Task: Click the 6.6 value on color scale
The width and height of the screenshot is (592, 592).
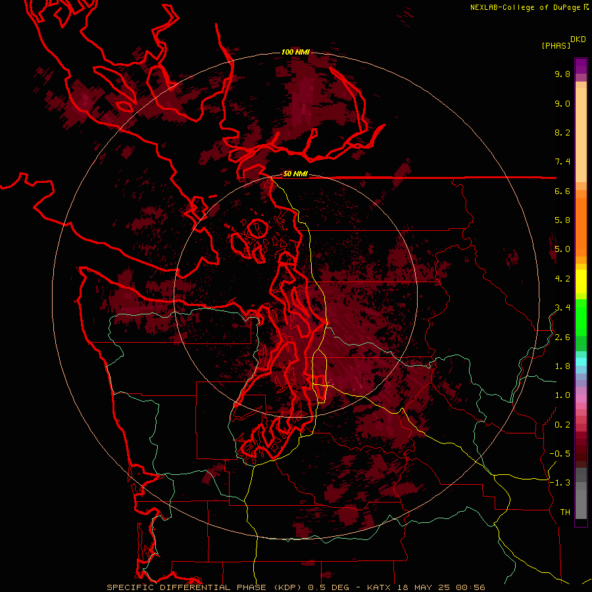Action: click(x=562, y=191)
